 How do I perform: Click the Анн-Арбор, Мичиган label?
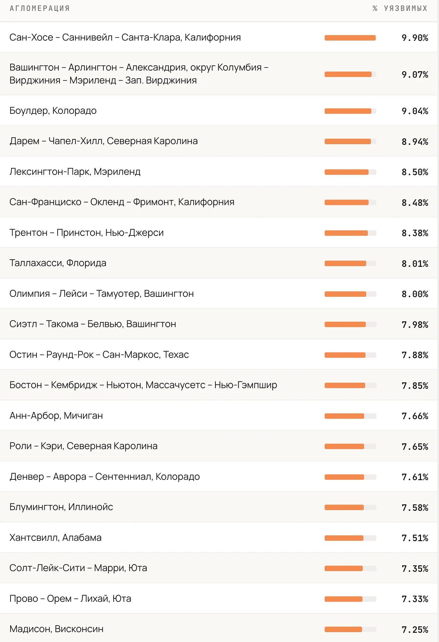point(56,416)
